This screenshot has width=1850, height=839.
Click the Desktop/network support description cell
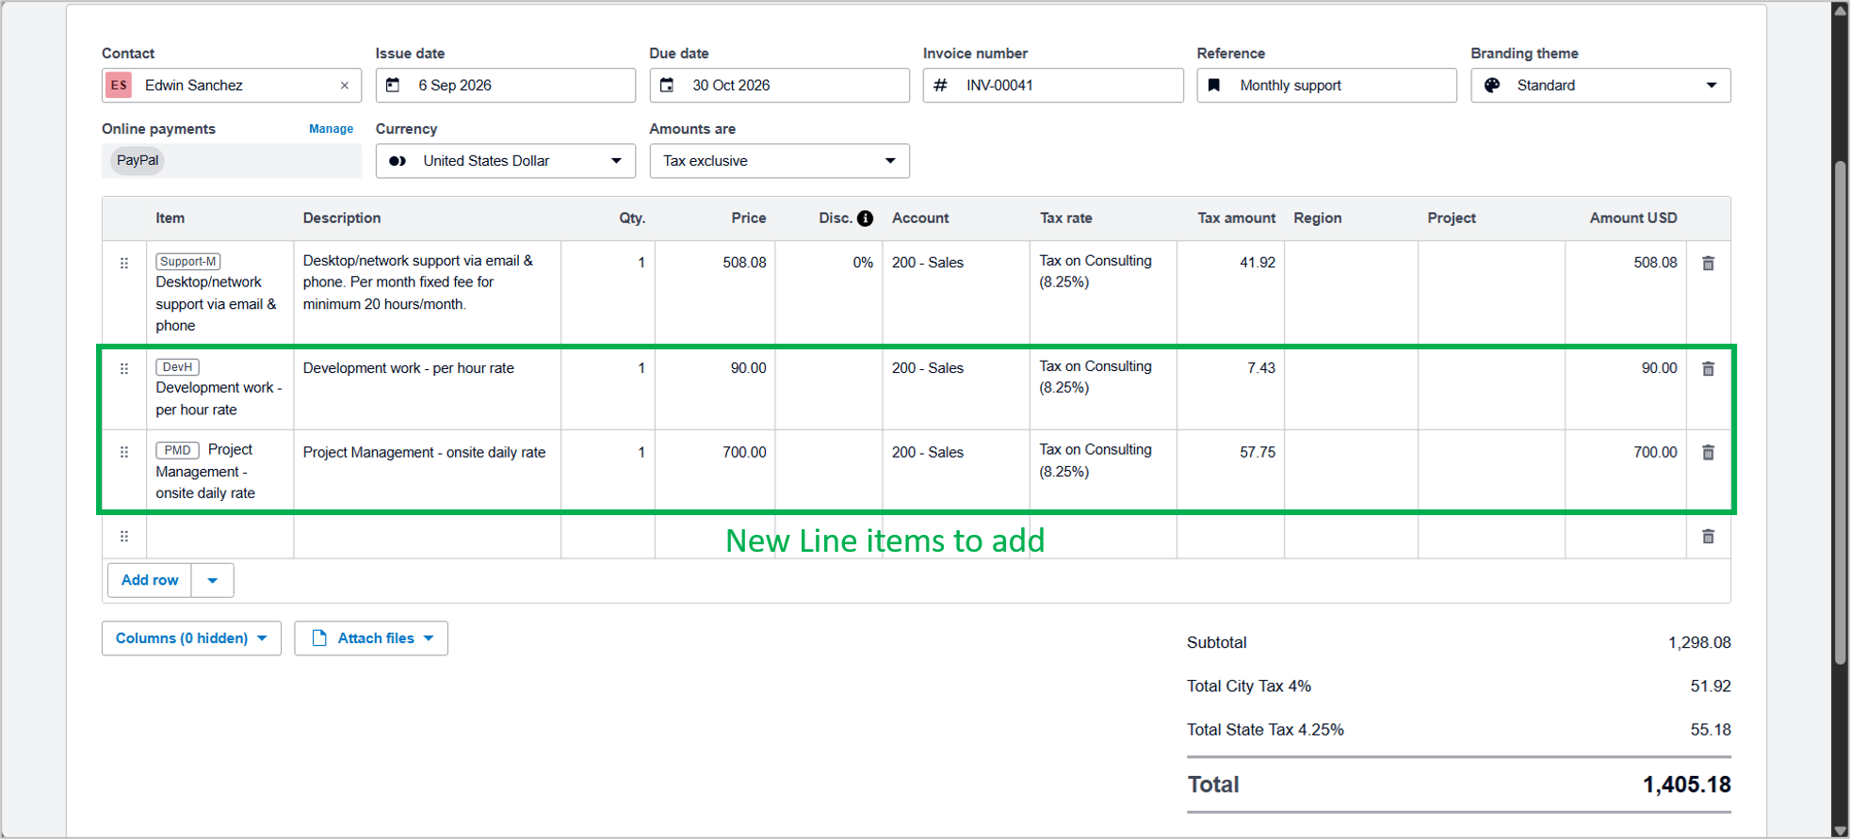coord(427,293)
